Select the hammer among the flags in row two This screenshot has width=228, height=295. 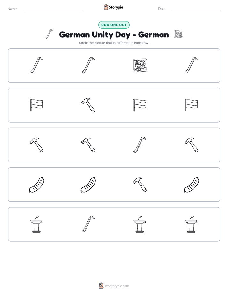[x=88, y=105]
